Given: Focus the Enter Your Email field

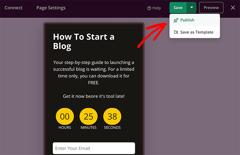Looking at the screenshot, I should [94, 148].
